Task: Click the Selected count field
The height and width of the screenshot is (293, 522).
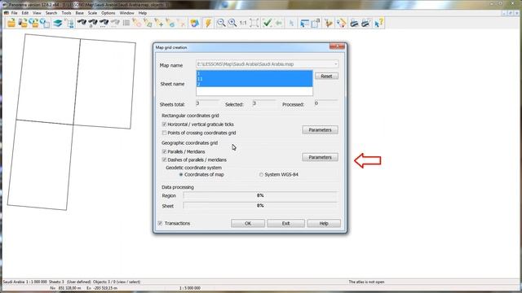Action: point(263,103)
